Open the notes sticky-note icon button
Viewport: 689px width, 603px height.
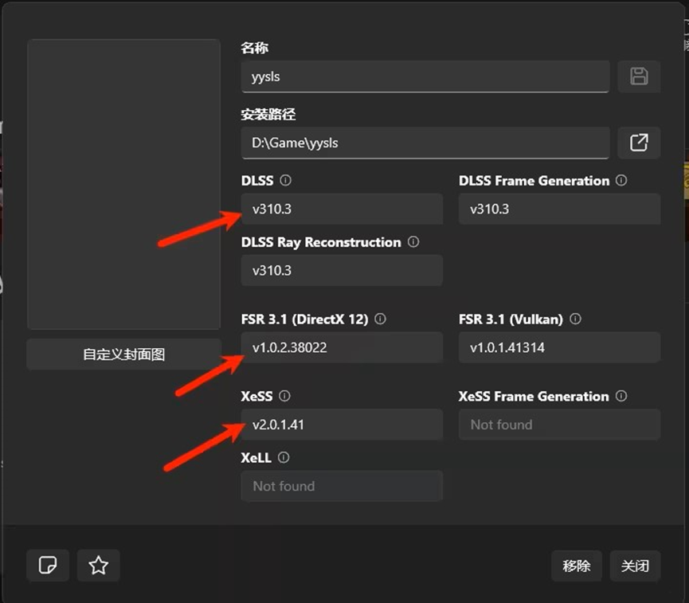tap(48, 566)
